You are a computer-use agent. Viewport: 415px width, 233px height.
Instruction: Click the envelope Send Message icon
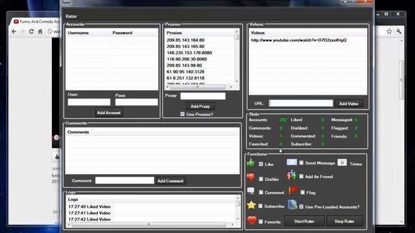292,162
